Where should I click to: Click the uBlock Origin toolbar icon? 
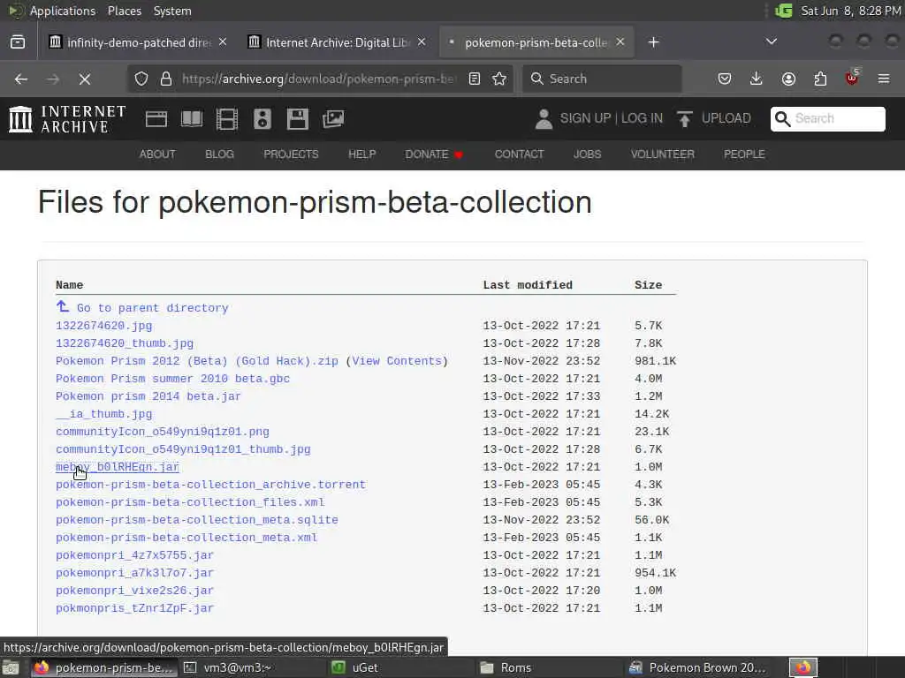point(852,78)
